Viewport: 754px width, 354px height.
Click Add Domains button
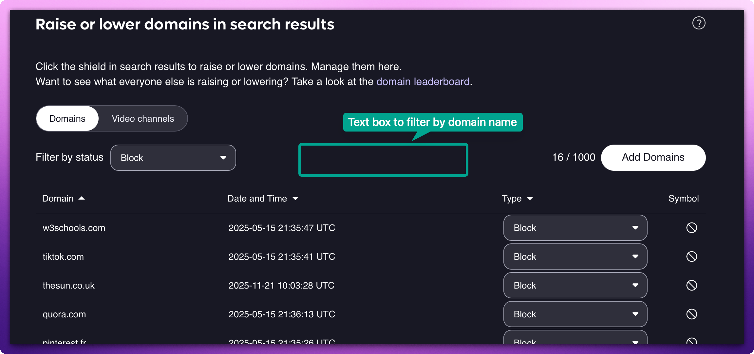point(653,157)
